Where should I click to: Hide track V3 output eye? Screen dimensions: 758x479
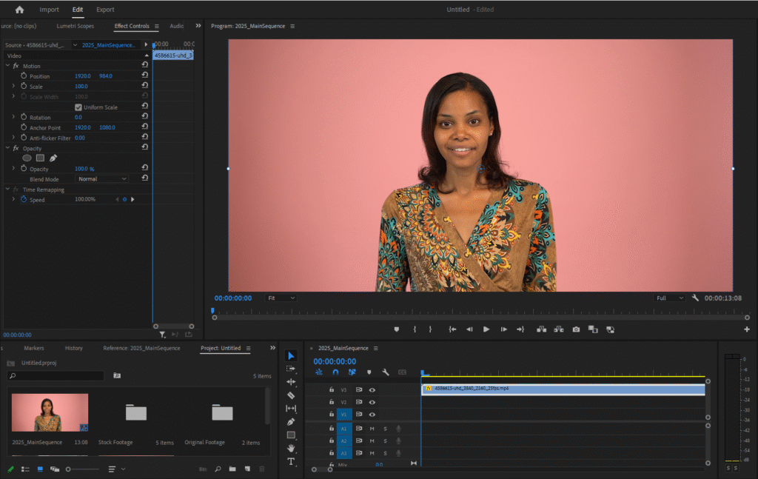coord(372,389)
